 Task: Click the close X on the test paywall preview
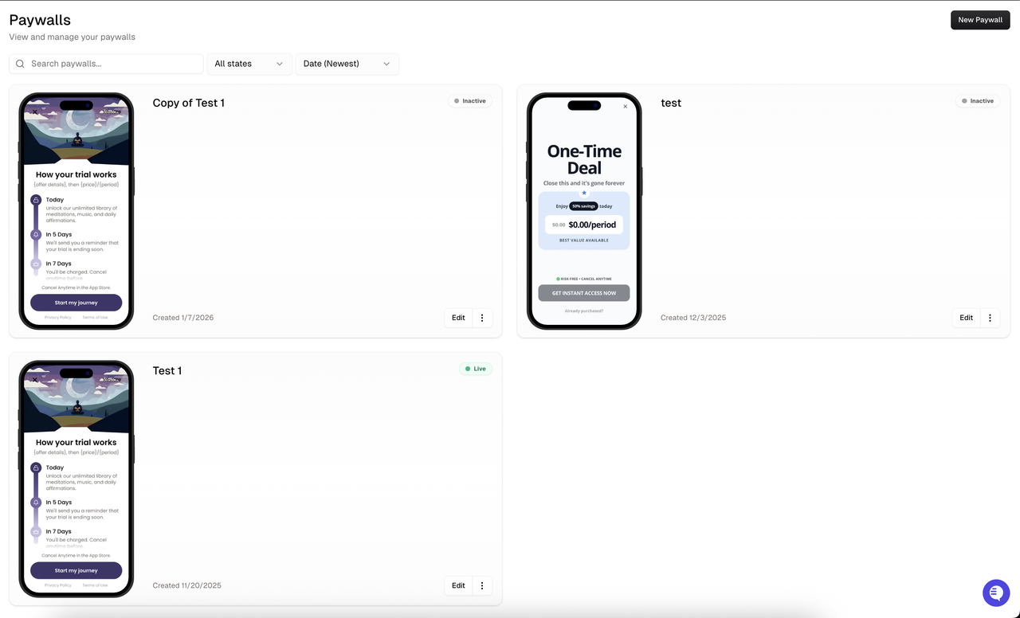point(625,105)
